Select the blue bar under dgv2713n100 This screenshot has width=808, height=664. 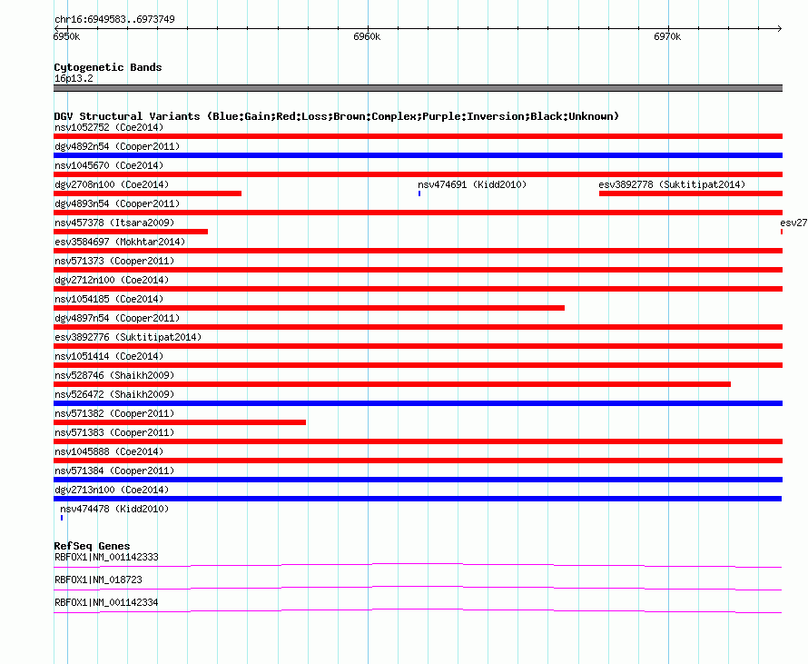tap(418, 499)
